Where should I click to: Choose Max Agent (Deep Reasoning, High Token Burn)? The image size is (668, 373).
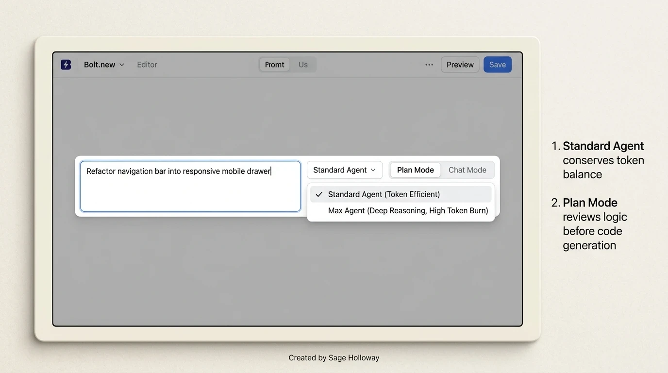pos(401,211)
